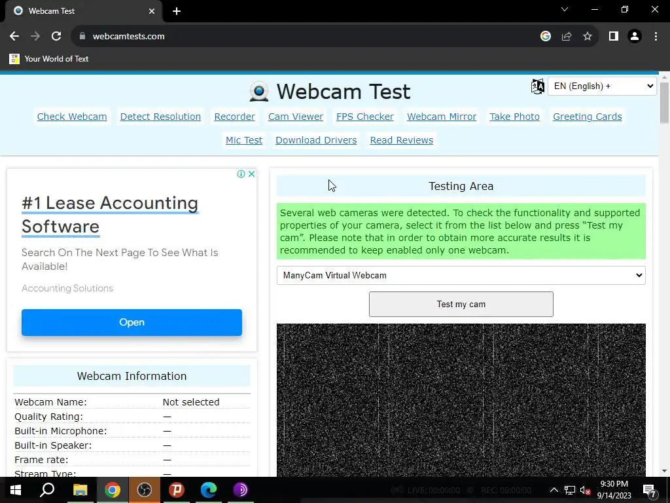The image size is (670, 503).
Task: Click the 'Built-in Microphone:' row label
Action: (61, 431)
